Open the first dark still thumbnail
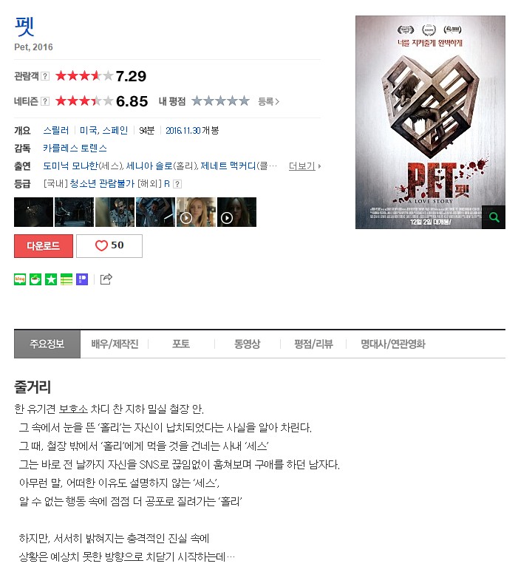The width and height of the screenshot is (518, 572). (33, 212)
